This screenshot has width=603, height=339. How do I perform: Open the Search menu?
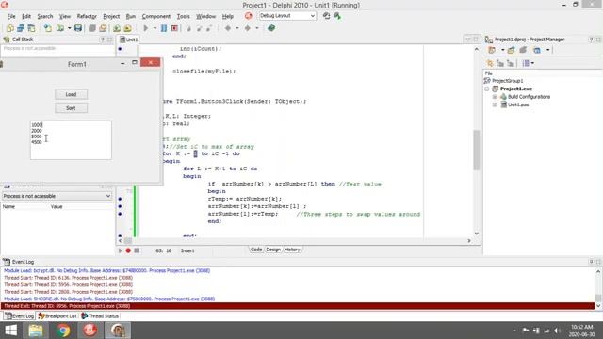click(x=45, y=16)
